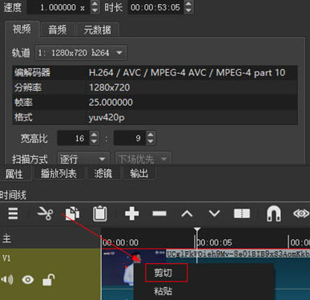Image resolution: width=310 pixels, height=300 pixels.
Task: Hide V1 track with eye icon
Action: tap(27, 280)
